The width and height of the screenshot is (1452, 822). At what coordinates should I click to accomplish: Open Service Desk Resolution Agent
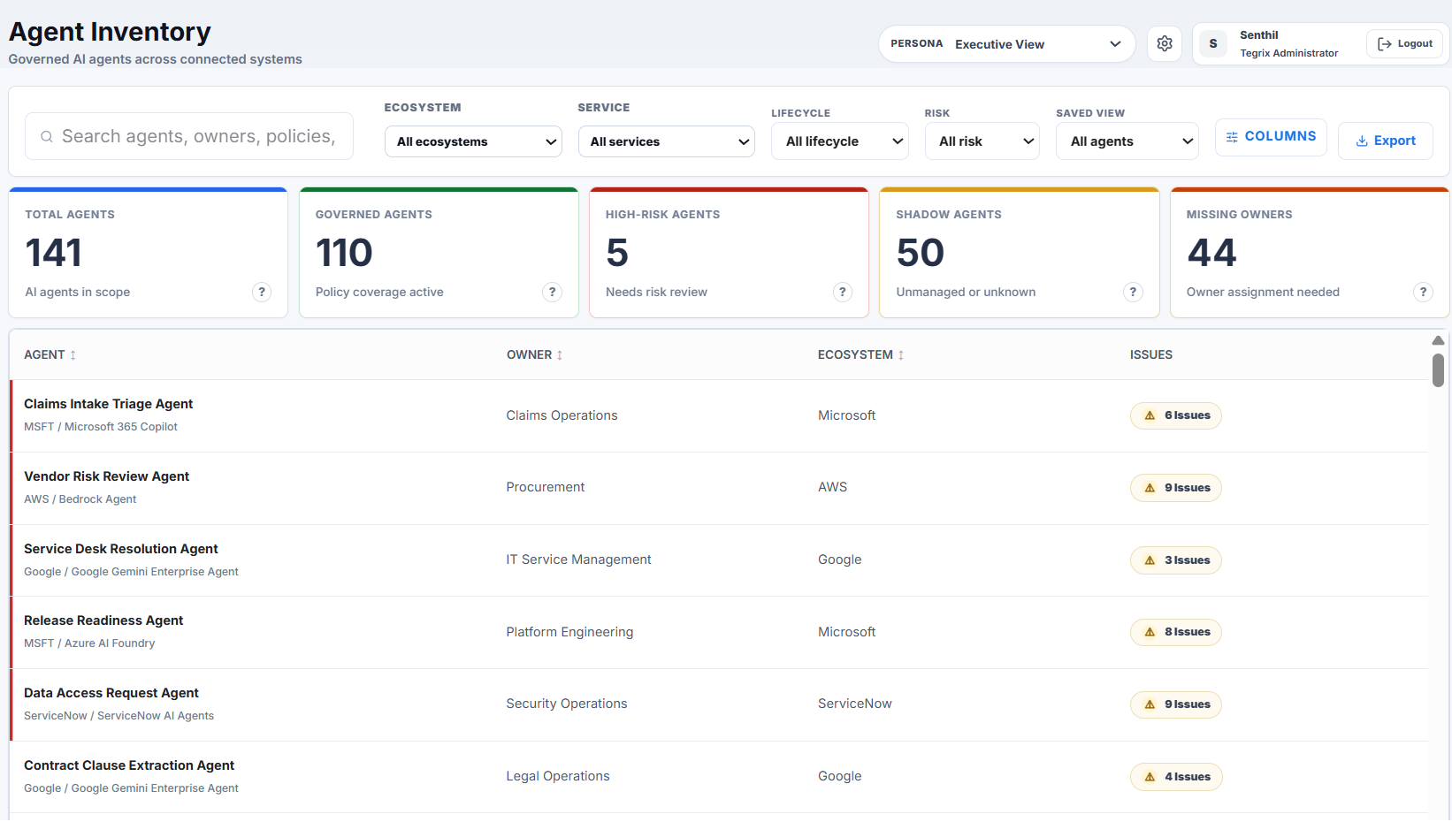click(x=120, y=549)
